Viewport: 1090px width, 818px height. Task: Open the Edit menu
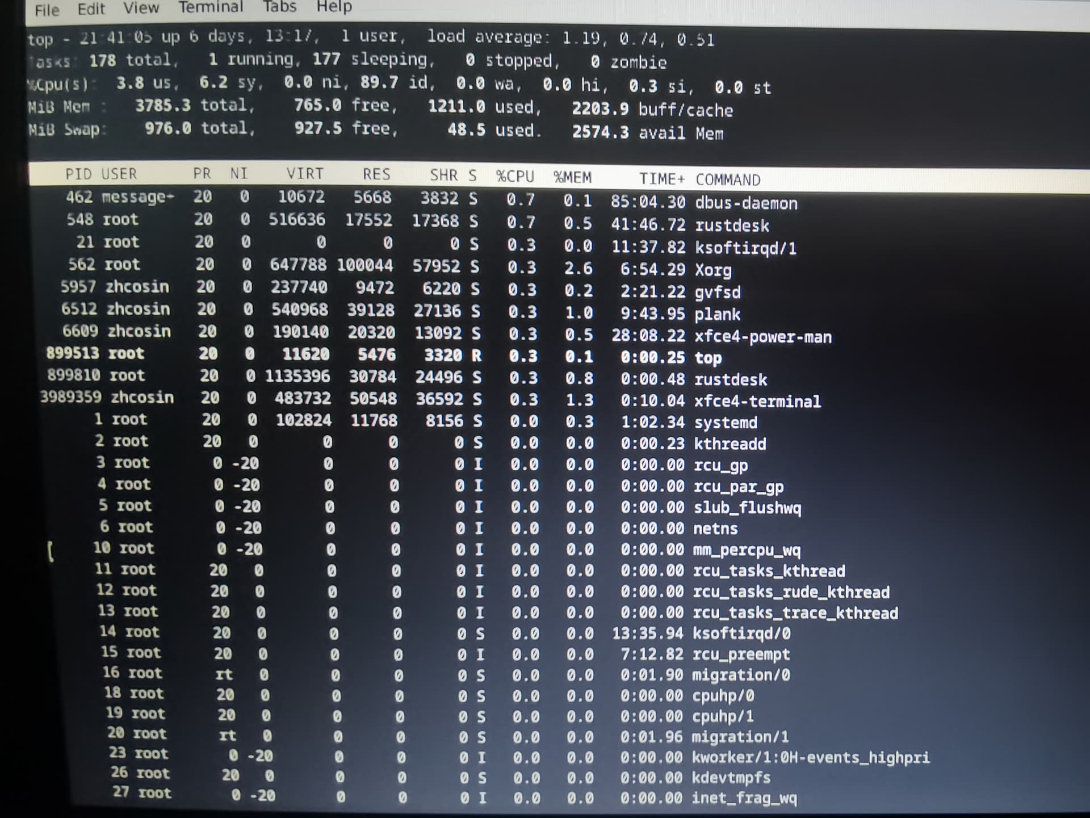[x=91, y=9]
